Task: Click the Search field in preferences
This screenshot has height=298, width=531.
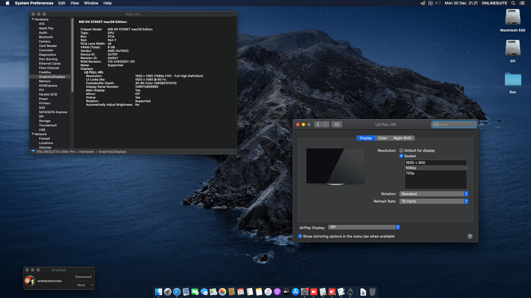Action: click(454, 124)
